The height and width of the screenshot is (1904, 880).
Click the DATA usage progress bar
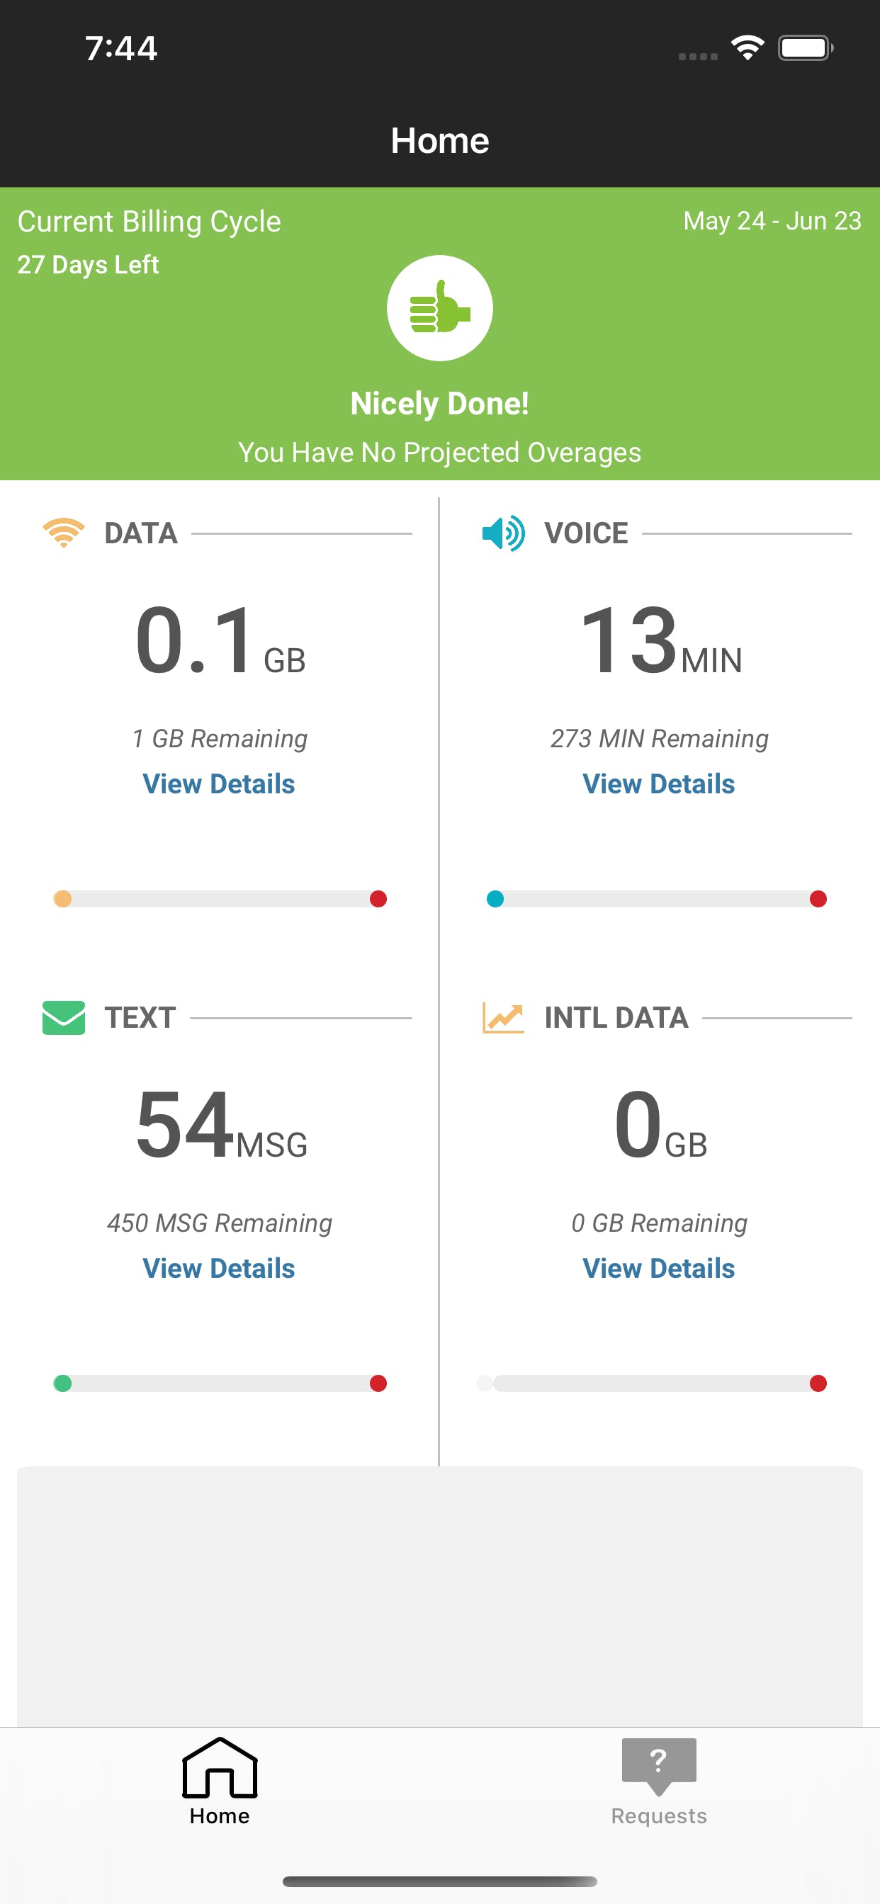(220, 899)
